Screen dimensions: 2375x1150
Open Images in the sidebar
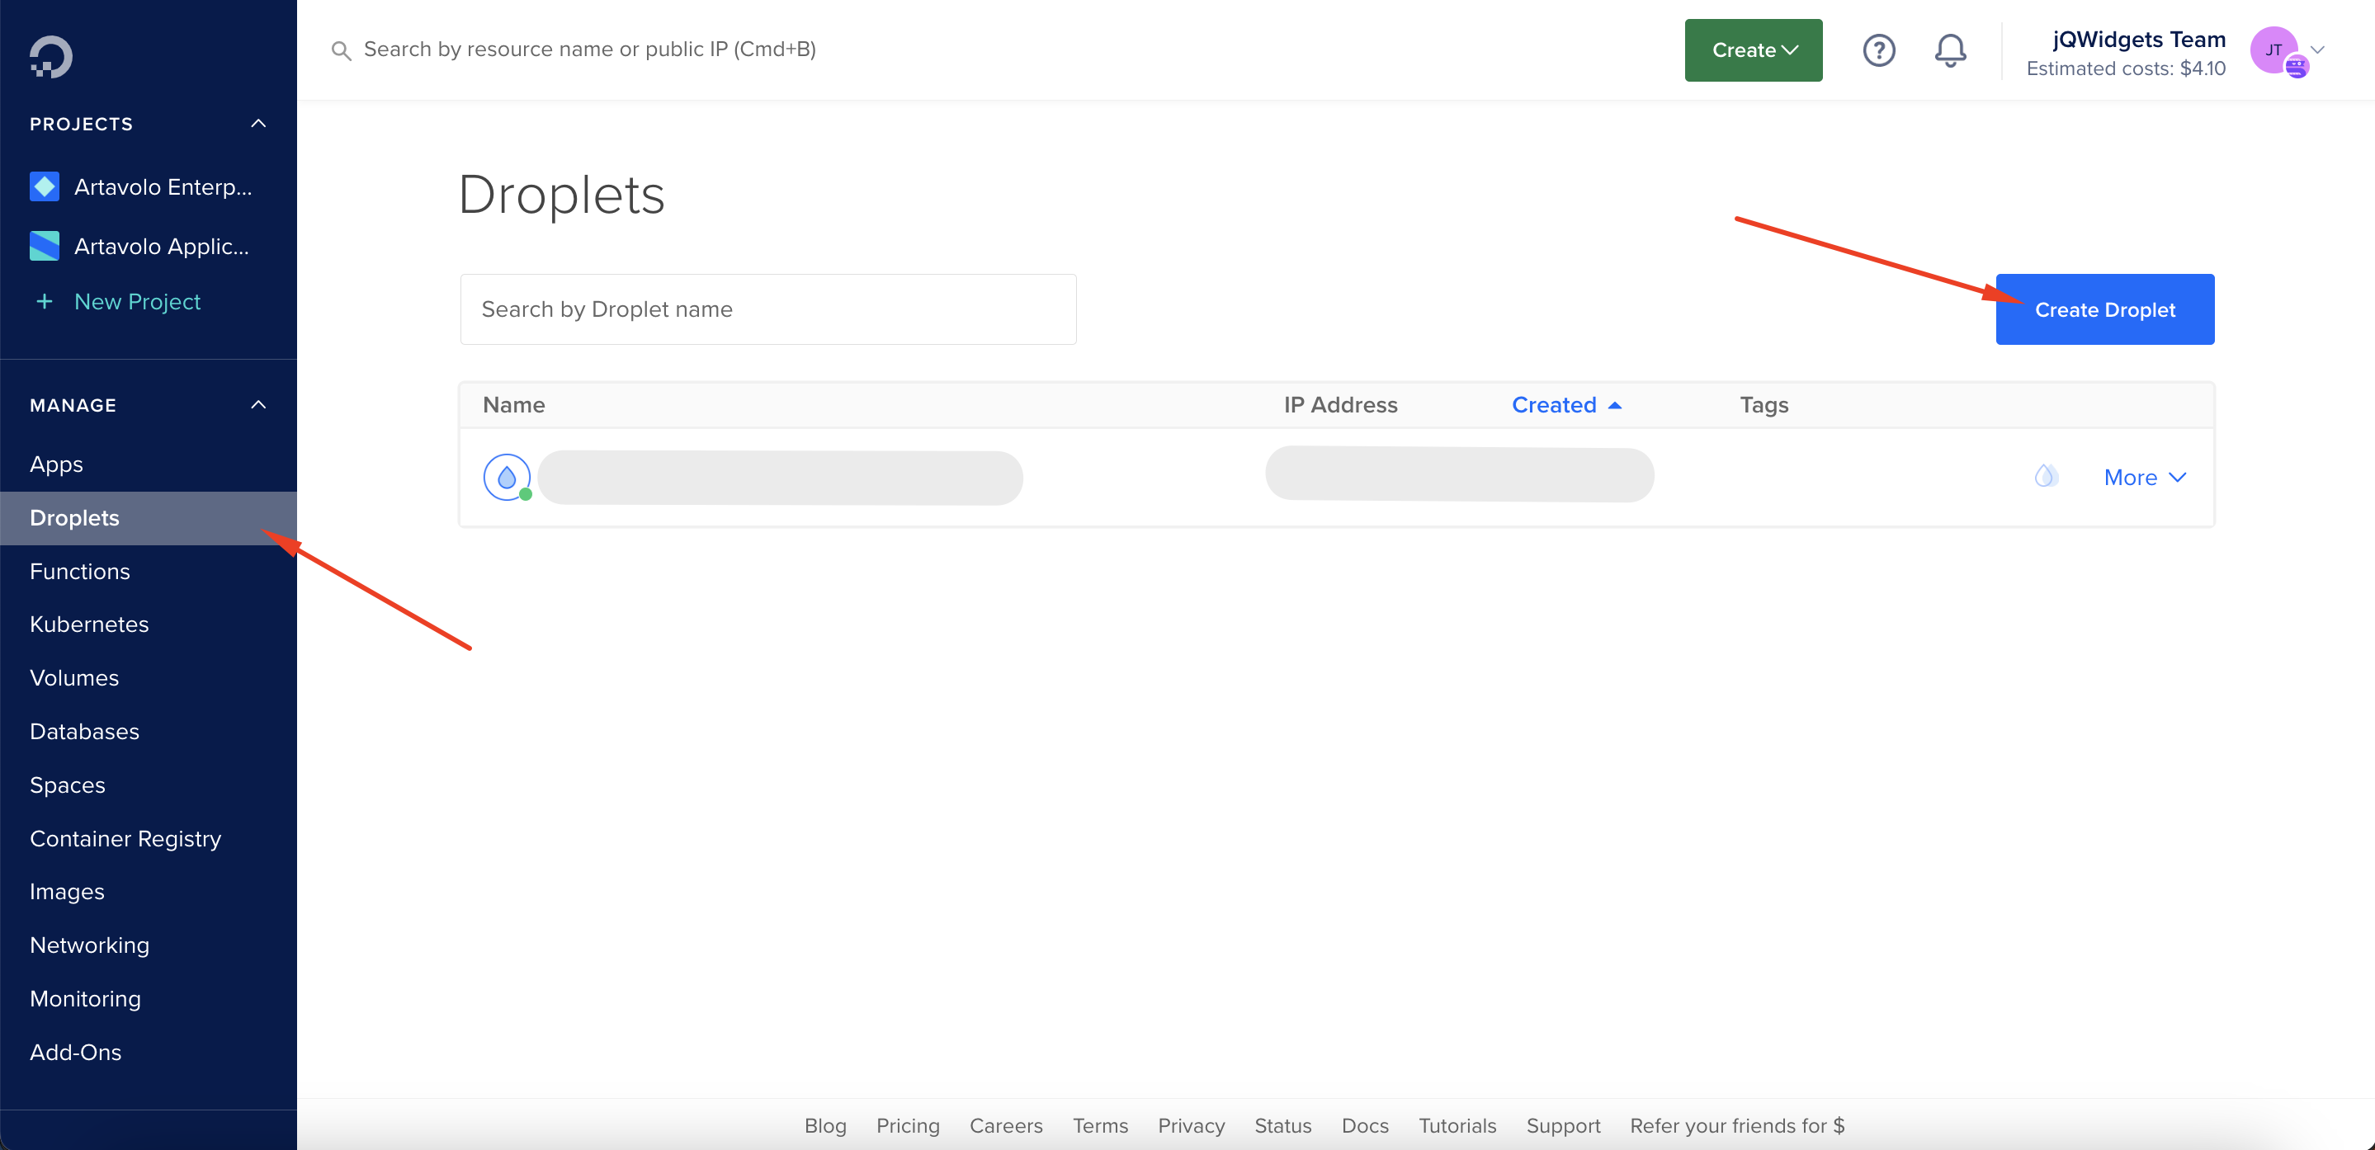(x=66, y=892)
